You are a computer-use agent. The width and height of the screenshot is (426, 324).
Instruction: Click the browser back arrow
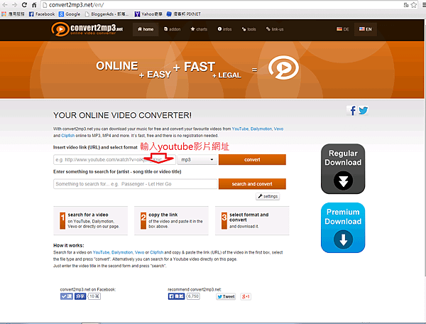(5, 5)
